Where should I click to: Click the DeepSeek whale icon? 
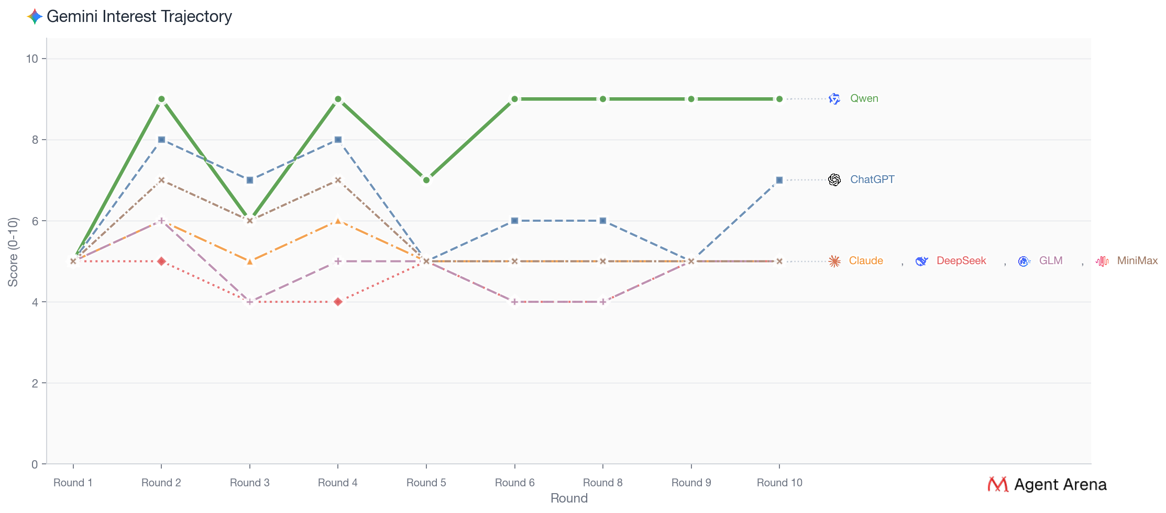pyautogui.click(x=921, y=261)
